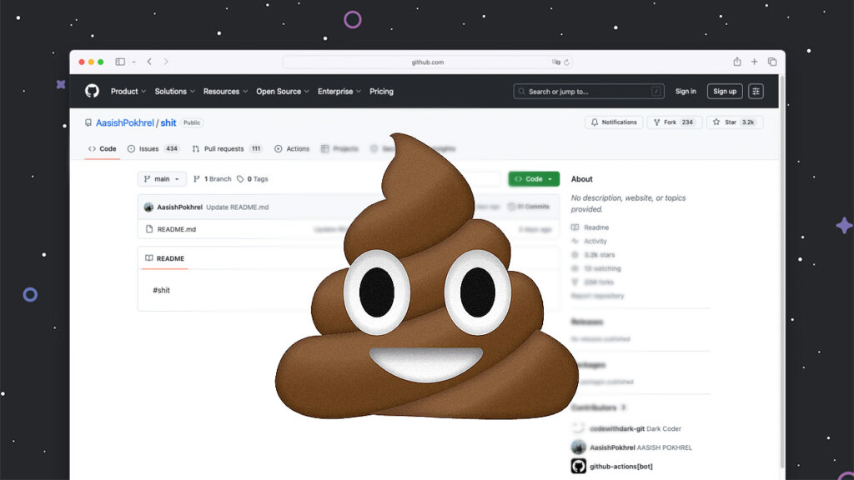The width and height of the screenshot is (854, 480).
Task: Open the Readme book icon in About
Action: [577, 227]
